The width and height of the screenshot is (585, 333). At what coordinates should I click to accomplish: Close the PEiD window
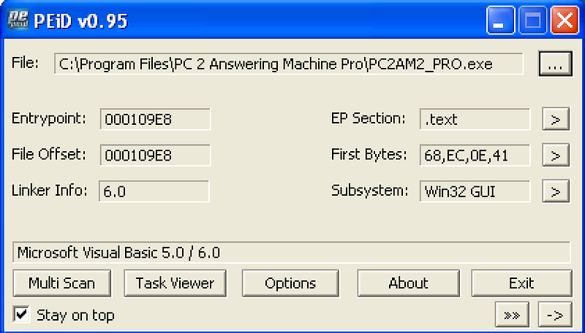[565, 20]
